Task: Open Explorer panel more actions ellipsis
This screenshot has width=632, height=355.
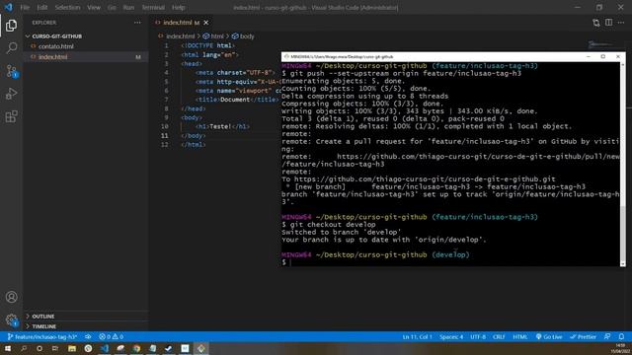Action: (137, 23)
